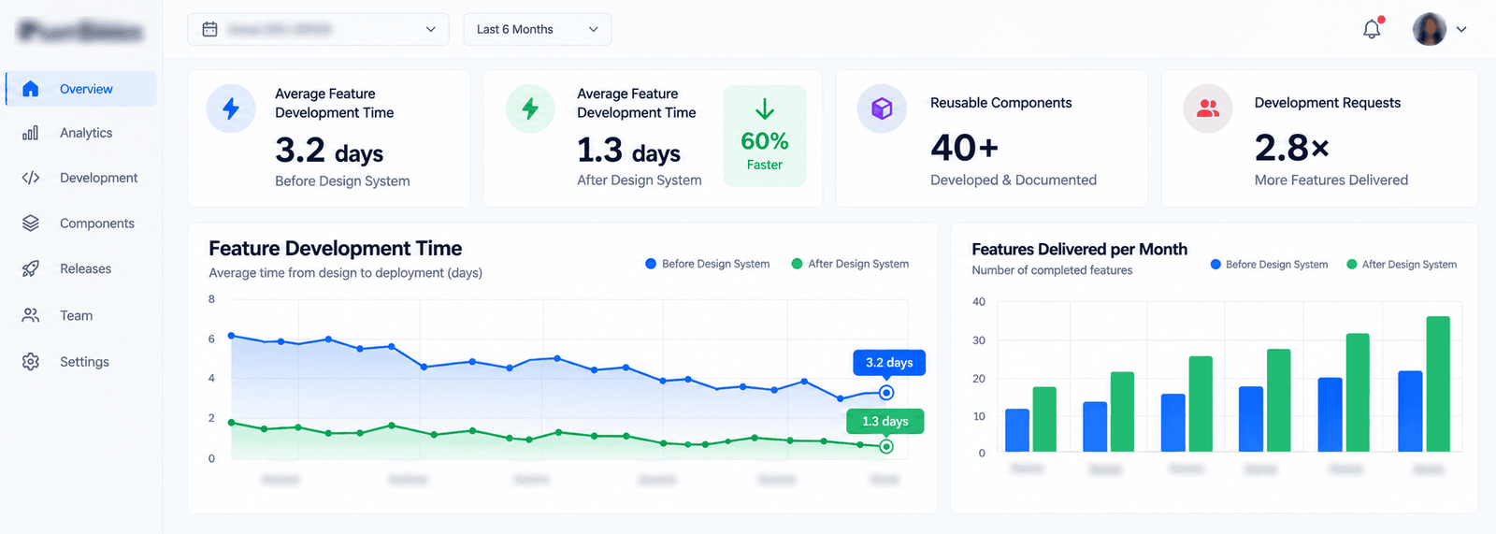Click the 3.2 days chart tooltip
The height and width of the screenshot is (534, 1496).
889,363
